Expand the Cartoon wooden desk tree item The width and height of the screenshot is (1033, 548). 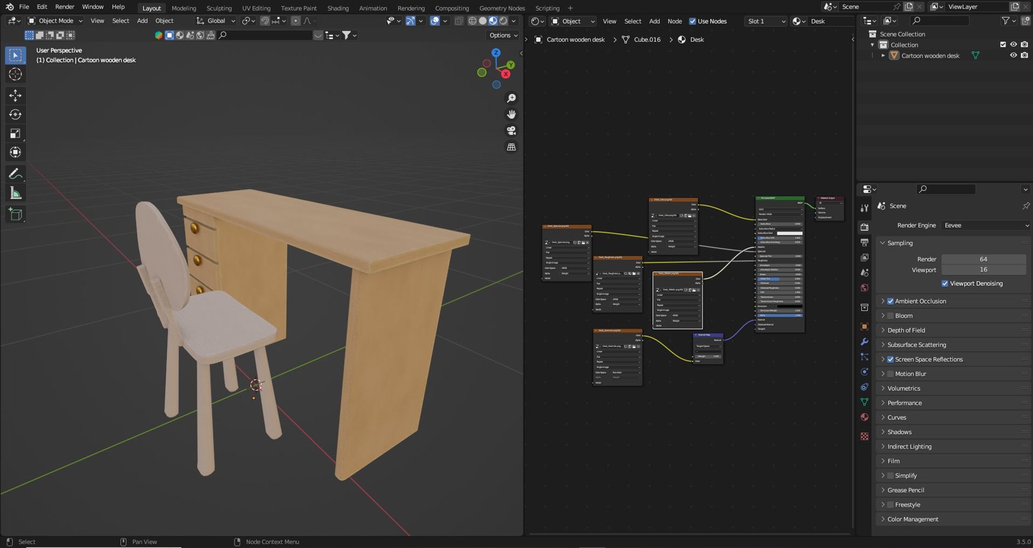tap(883, 55)
